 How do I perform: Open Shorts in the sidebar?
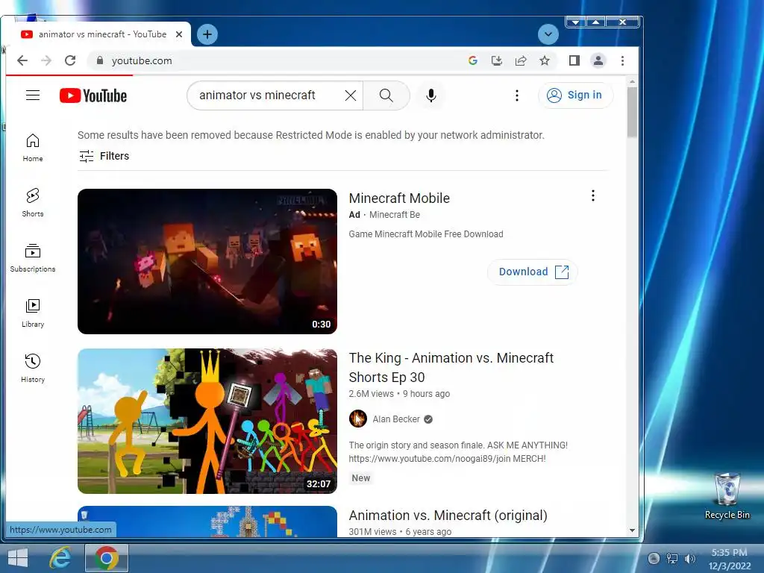(x=33, y=203)
